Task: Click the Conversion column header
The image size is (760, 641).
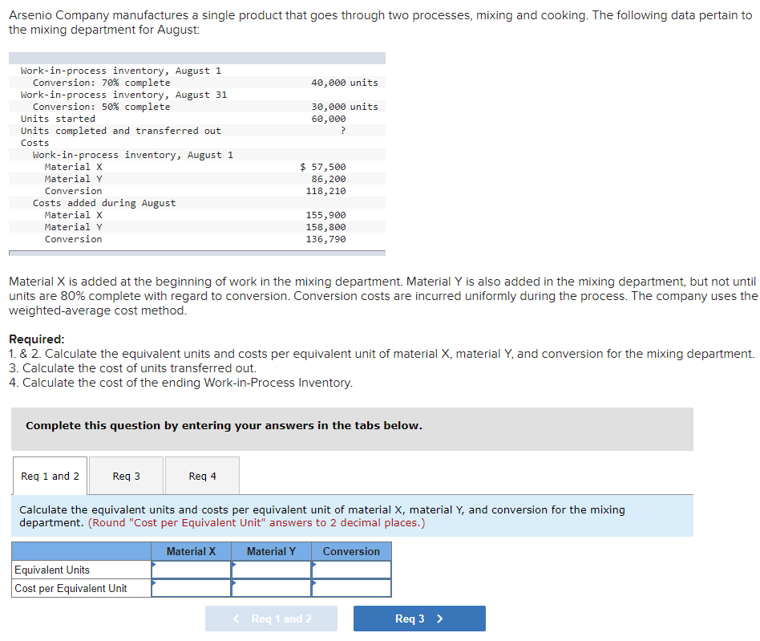Action: pos(351,551)
